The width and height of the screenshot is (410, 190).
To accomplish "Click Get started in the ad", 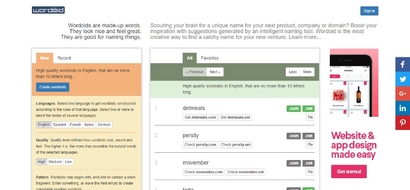I will click(x=349, y=171).
